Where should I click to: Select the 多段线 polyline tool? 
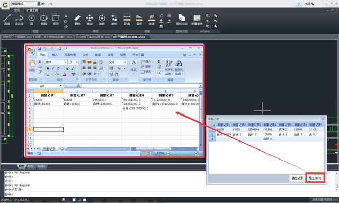pos(19,20)
